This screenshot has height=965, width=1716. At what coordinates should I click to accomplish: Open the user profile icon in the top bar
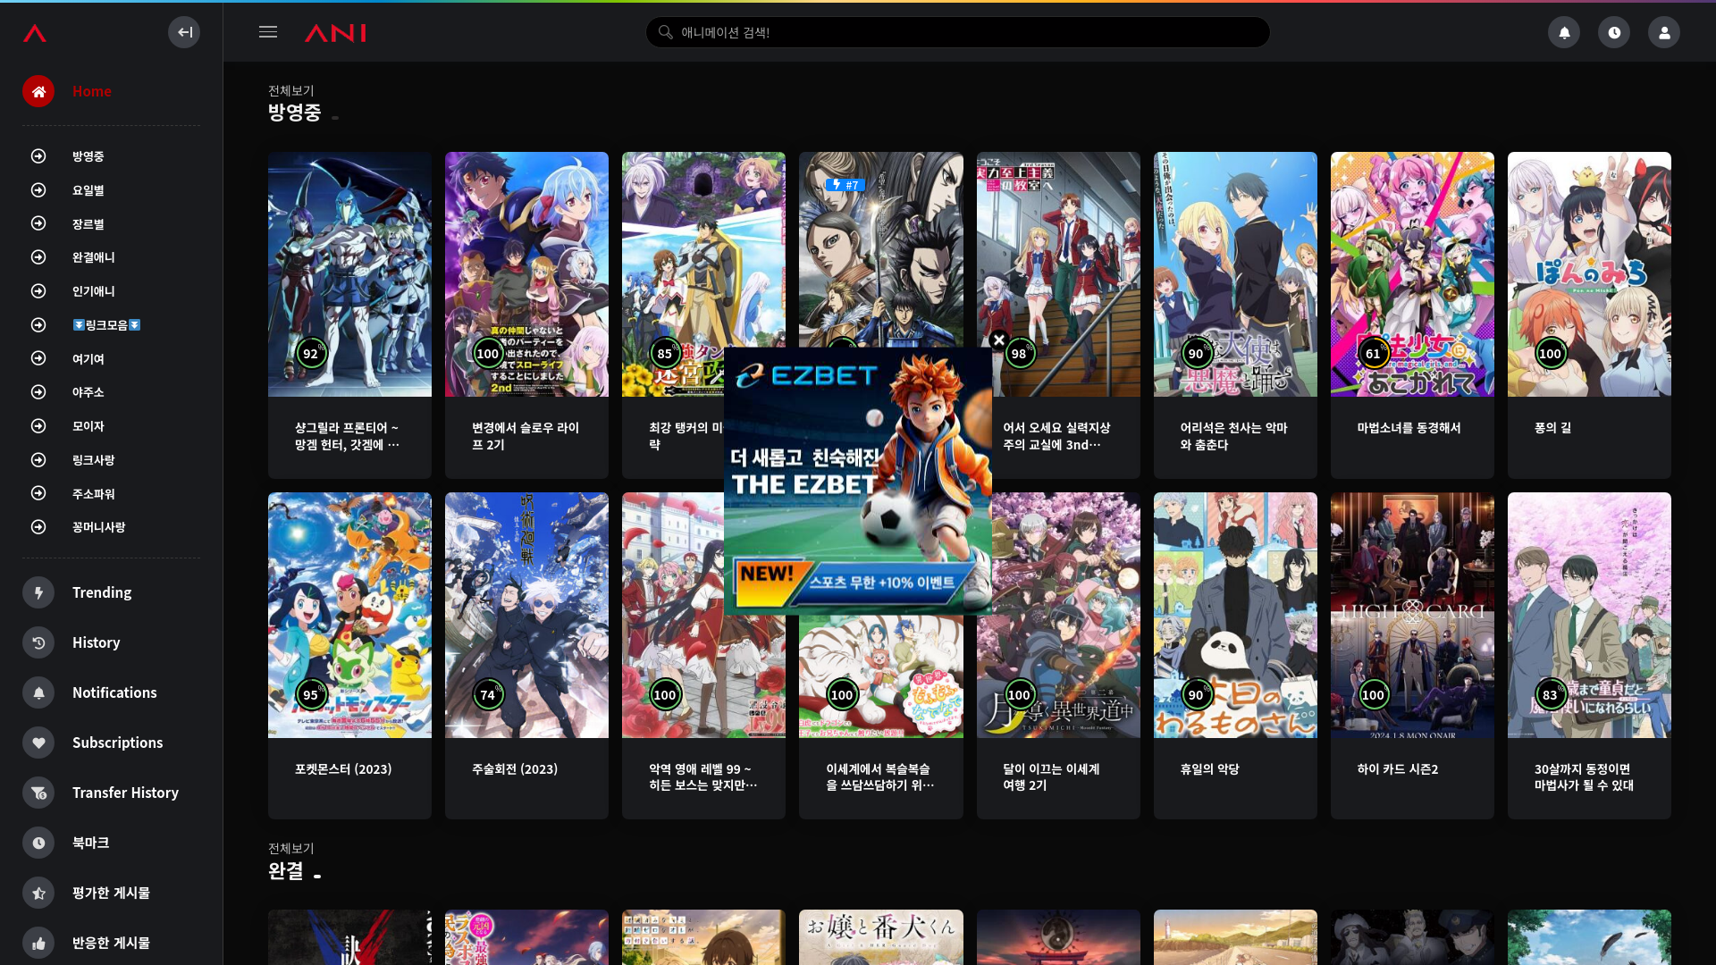click(x=1664, y=32)
